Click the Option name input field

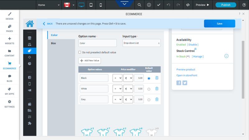(97, 43)
